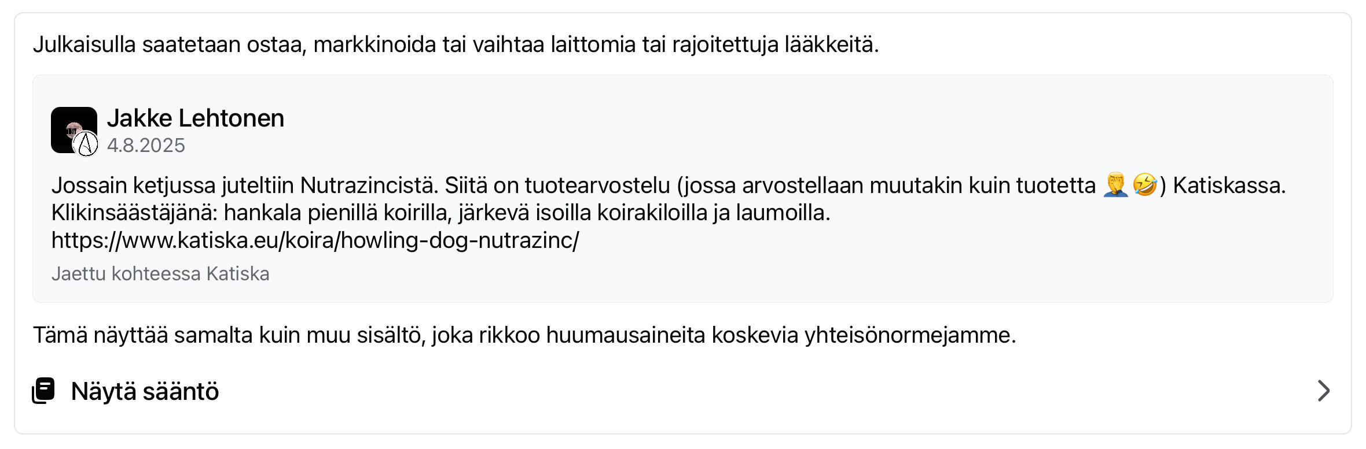Click the Jaettu kohteessa Katiska caption
The height and width of the screenshot is (449, 1366).
(160, 274)
